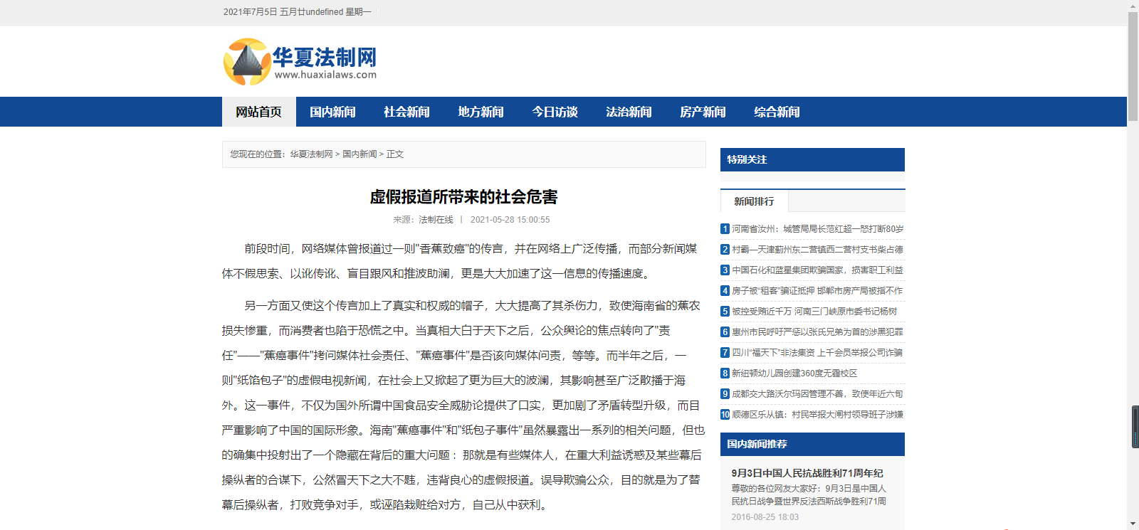This screenshot has height=530, width=1139.
Task: Click the article source 法制在线
Action: [x=436, y=220]
